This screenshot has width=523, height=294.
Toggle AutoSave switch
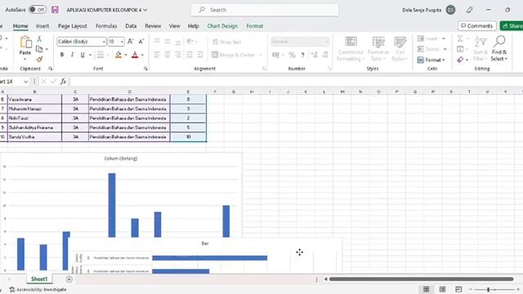point(37,10)
